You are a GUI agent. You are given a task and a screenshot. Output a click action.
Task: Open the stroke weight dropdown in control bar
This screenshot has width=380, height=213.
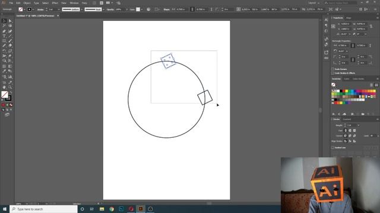pos(59,9)
